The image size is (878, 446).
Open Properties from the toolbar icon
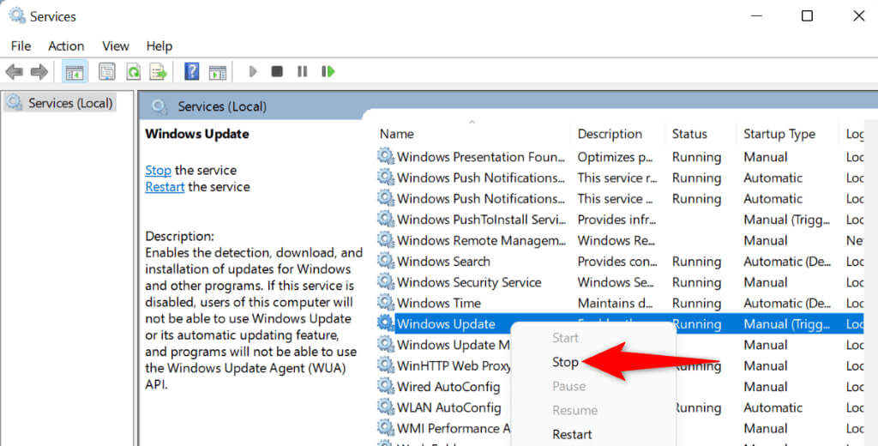click(x=107, y=71)
